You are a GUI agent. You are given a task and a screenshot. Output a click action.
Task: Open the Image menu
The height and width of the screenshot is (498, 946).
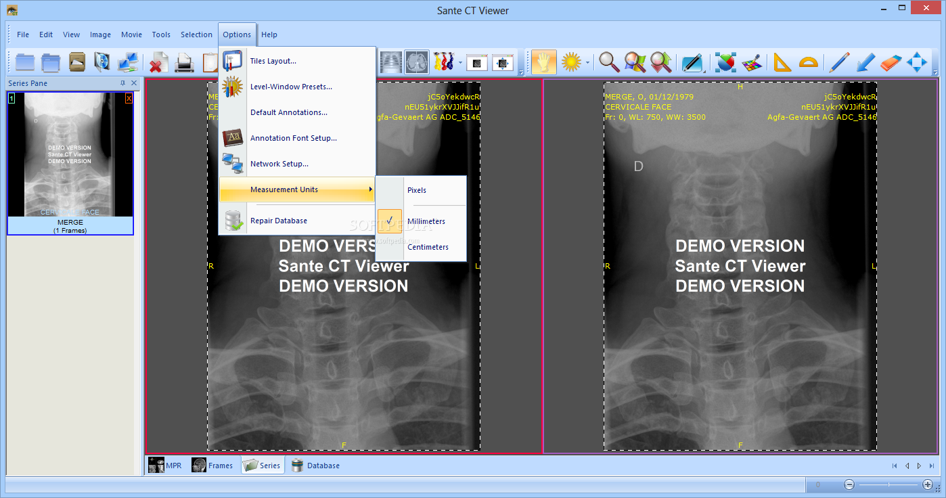point(100,35)
